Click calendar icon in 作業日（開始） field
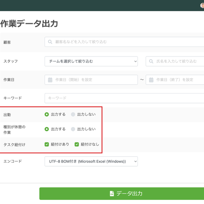The width and height of the screenshot is (204, 204). coord(50,80)
